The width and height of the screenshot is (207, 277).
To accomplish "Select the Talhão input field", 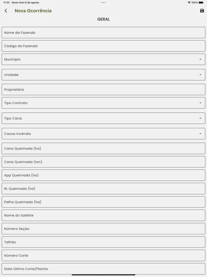I will pyautogui.click(x=103, y=242).
